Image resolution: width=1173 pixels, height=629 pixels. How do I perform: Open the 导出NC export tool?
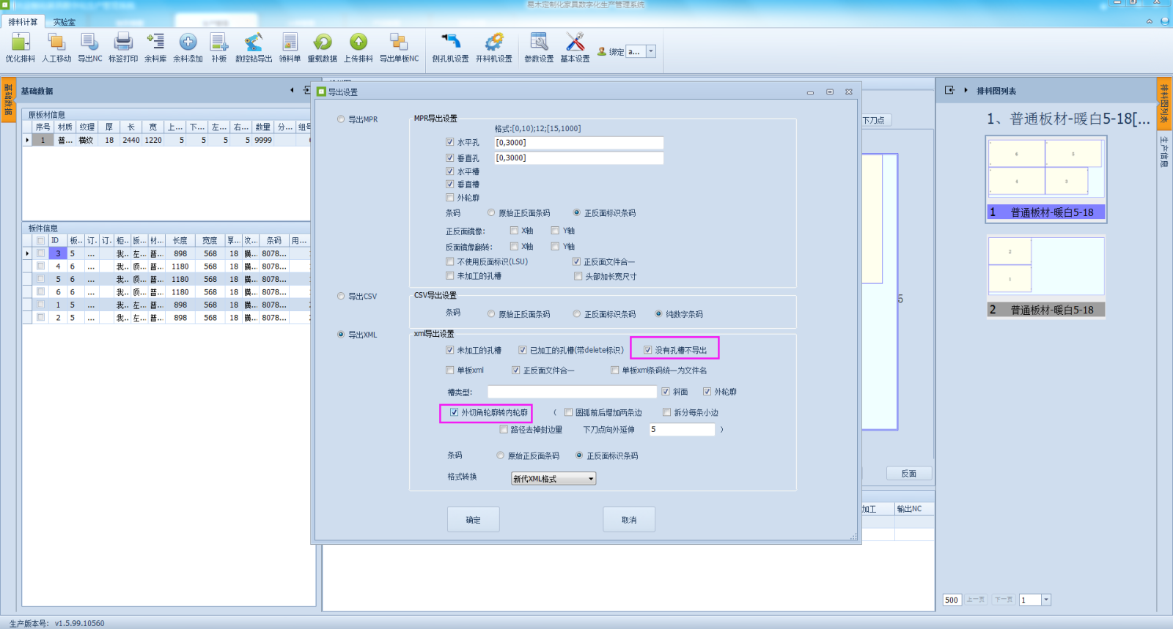tap(89, 42)
